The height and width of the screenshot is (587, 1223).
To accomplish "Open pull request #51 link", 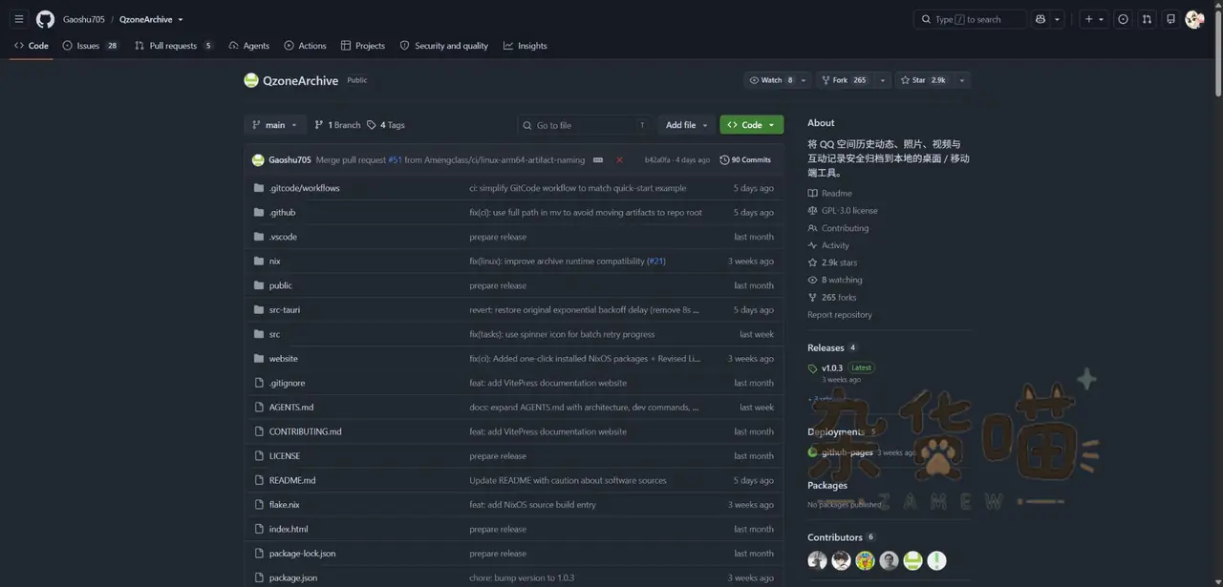I will tap(395, 159).
